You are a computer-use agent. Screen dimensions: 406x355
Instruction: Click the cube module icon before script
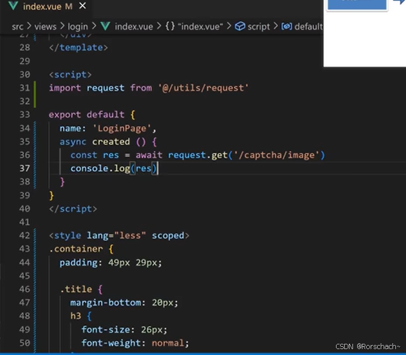tap(240, 26)
